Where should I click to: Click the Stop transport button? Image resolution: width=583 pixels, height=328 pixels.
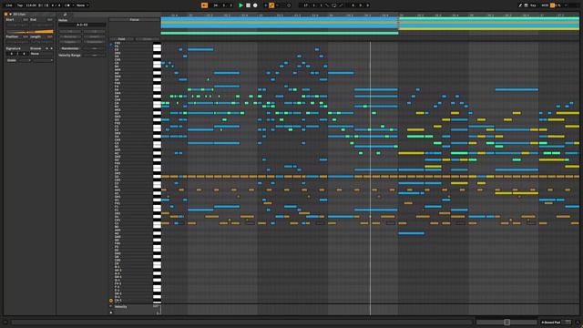tap(248, 5)
